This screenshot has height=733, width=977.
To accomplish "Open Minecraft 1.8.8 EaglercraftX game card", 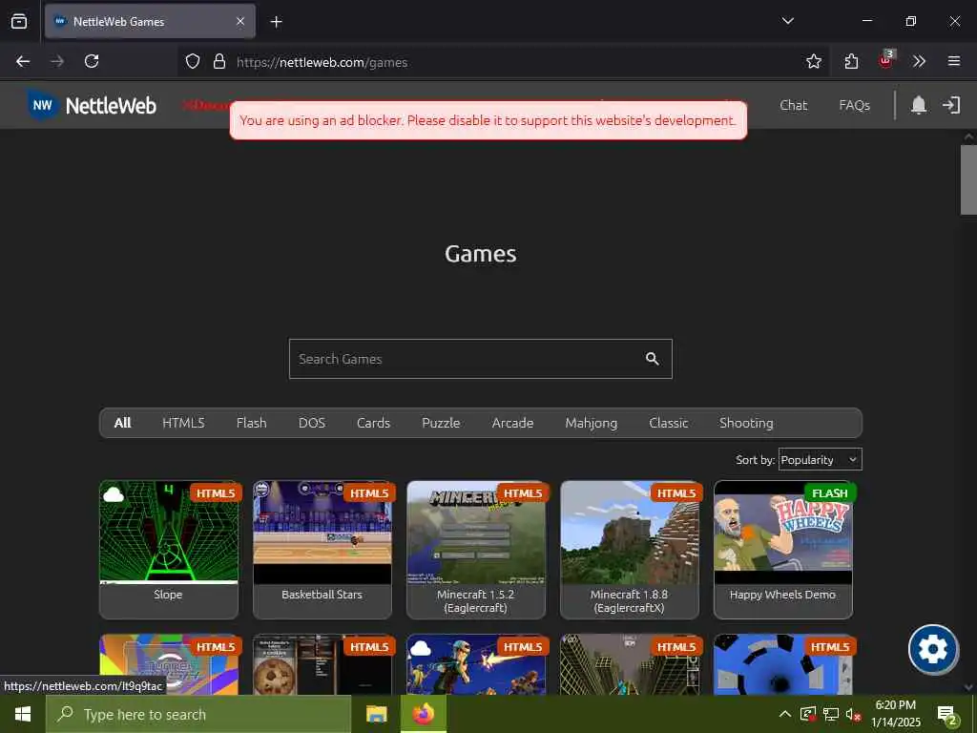I will click(630, 549).
